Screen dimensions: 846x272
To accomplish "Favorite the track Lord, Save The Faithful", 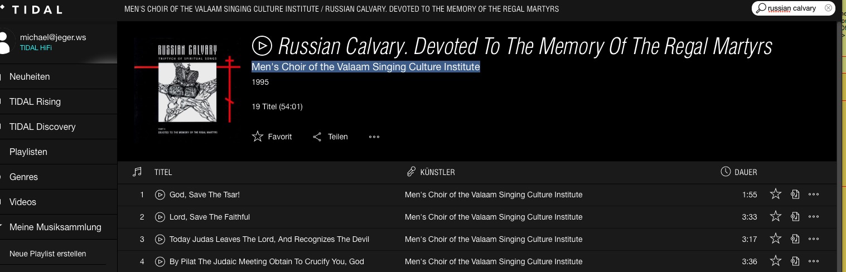I will pyautogui.click(x=775, y=216).
